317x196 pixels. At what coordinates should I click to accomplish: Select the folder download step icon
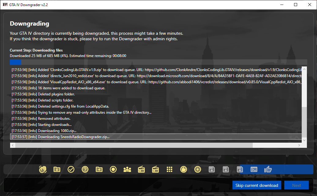coord(57,169)
